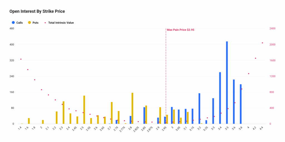
Task: Toggle the Calls series label in legend
Action: tap(19, 23)
